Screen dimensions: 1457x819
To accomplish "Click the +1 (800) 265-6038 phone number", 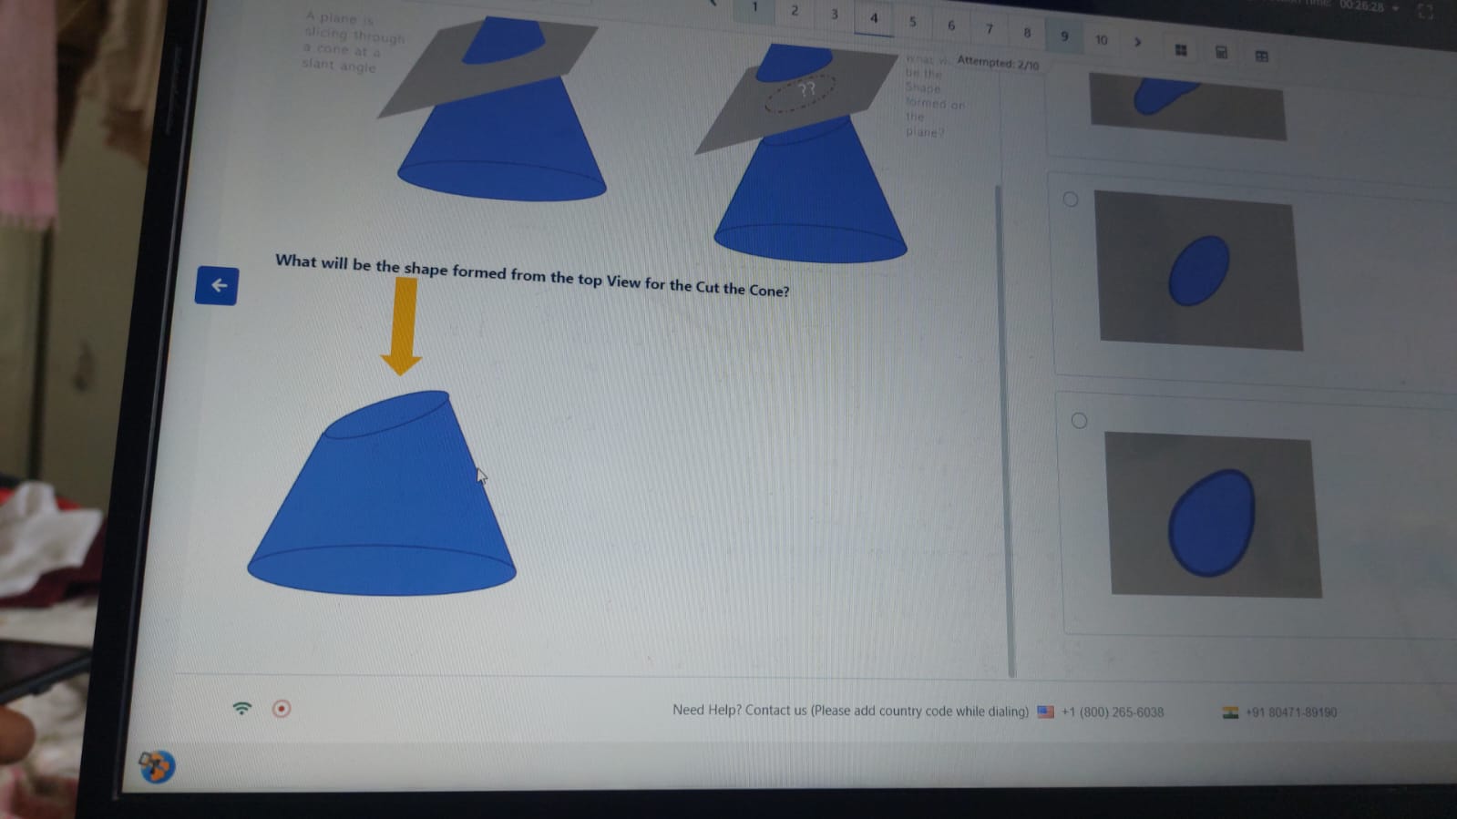I will (1113, 712).
